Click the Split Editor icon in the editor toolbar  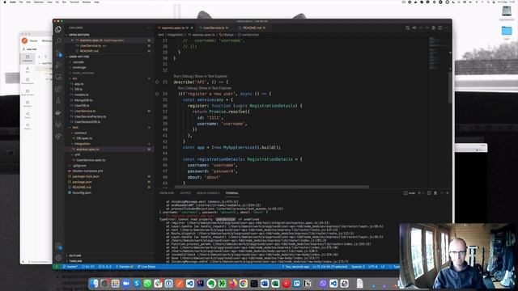pyautogui.click(x=440, y=28)
